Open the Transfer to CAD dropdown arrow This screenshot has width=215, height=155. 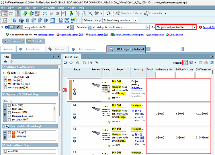click(141, 13)
